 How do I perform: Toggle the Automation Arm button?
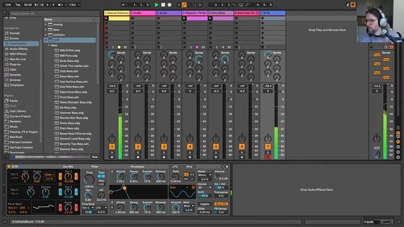(x=184, y=4)
